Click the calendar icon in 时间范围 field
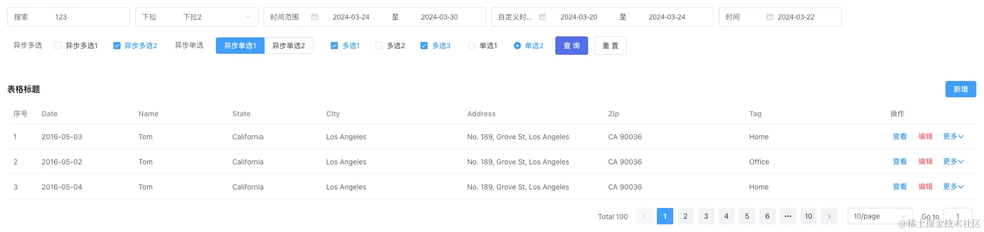Viewport: 984px width, 232px height. pyautogui.click(x=315, y=17)
